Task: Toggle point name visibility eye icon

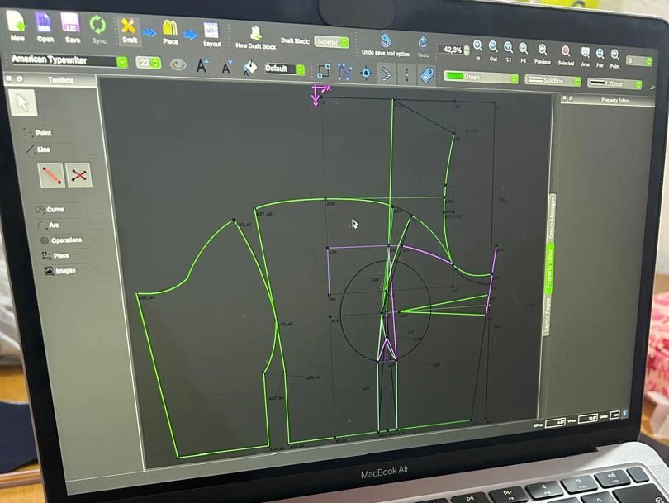Action: coord(178,65)
